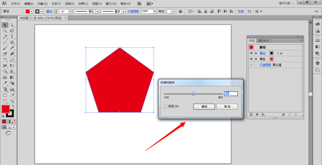Image resolution: width=322 pixels, height=165 pixels.
Task: Expand the 填色 row triangle in Appearance
Action: (x=256, y=59)
